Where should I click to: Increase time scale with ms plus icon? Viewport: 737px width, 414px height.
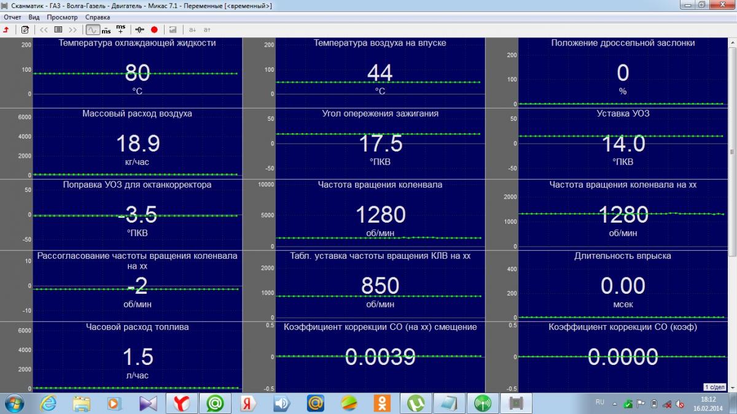(120, 29)
